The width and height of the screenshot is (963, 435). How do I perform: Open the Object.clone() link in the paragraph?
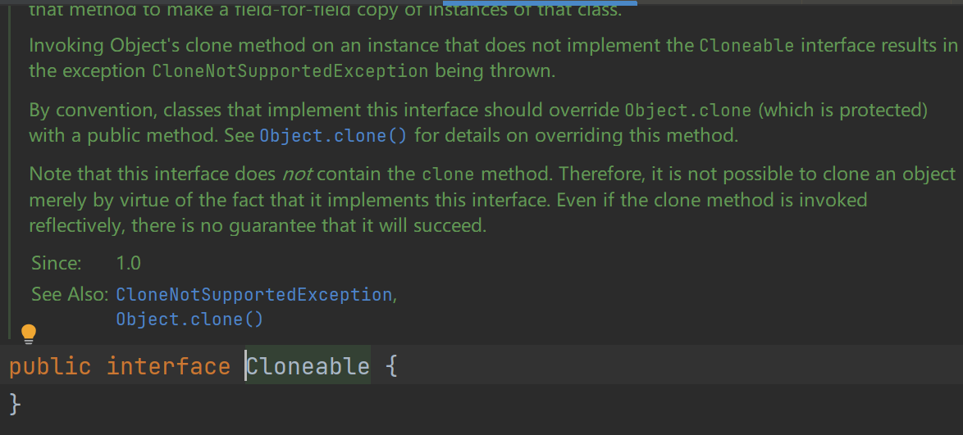[x=333, y=136]
